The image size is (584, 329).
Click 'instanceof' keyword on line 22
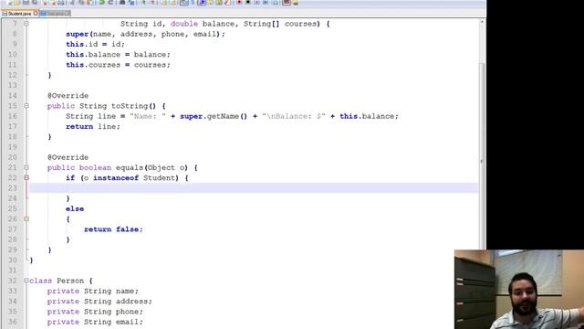pyautogui.click(x=116, y=178)
